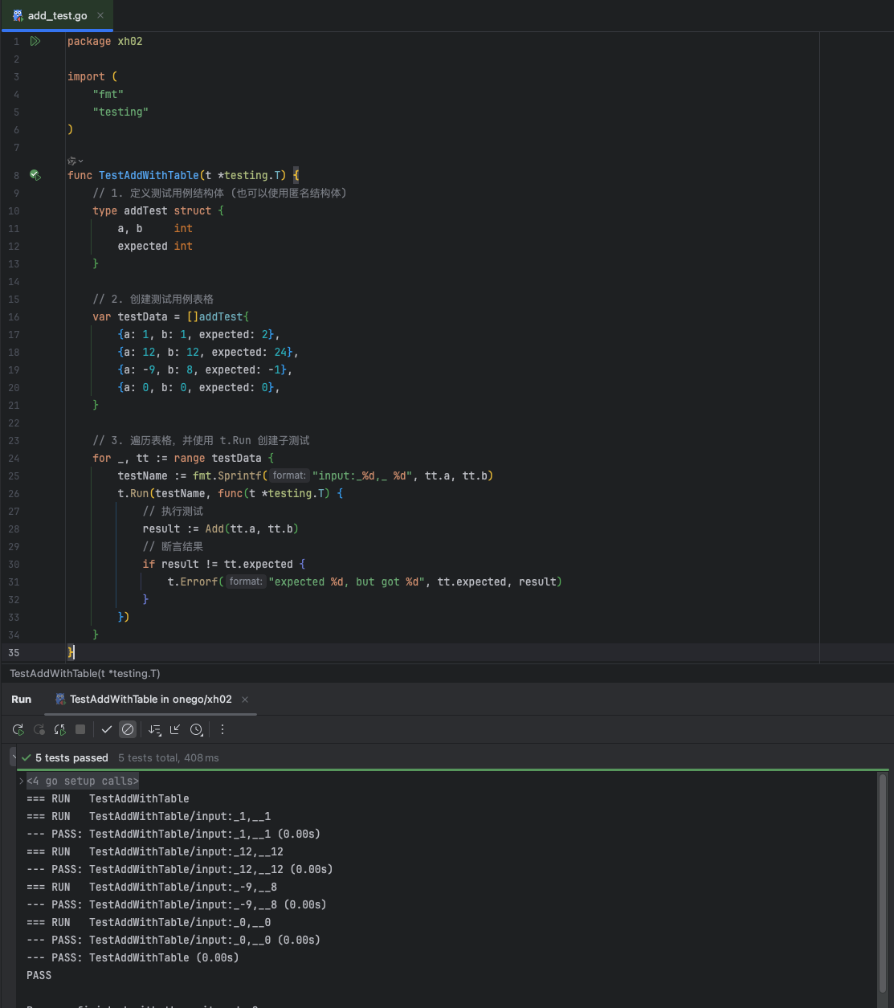Click the Import Tests from File icon
Viewport: 894px width, 1008px height.
(x=175, y=729)
